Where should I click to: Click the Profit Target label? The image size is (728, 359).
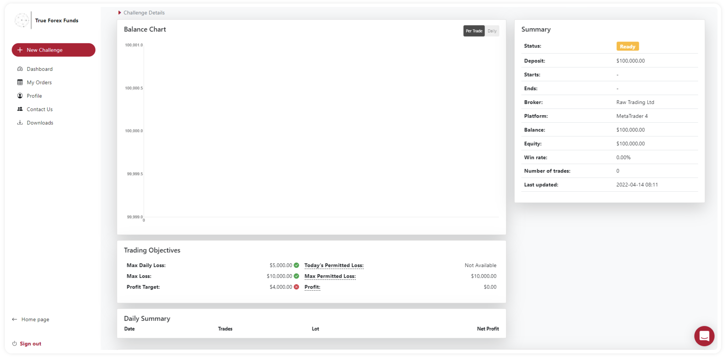(143, 287)
